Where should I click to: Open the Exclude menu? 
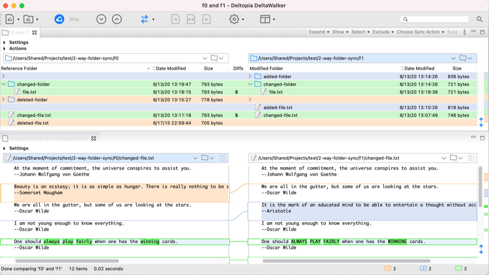383,32
